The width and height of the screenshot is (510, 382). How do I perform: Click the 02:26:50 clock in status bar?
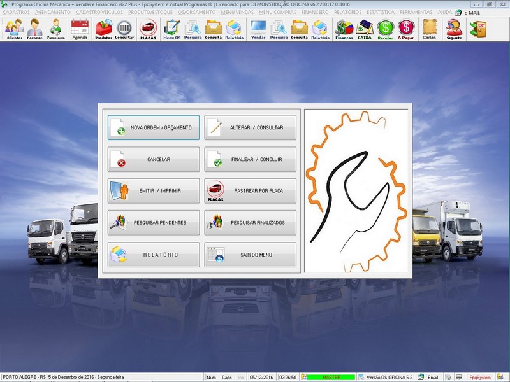click(288, 377)
